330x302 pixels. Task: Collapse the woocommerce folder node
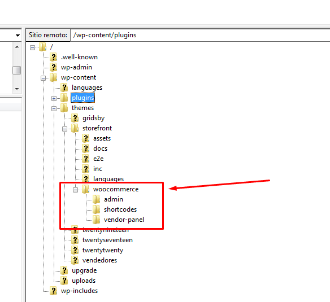tap(75, 190)
